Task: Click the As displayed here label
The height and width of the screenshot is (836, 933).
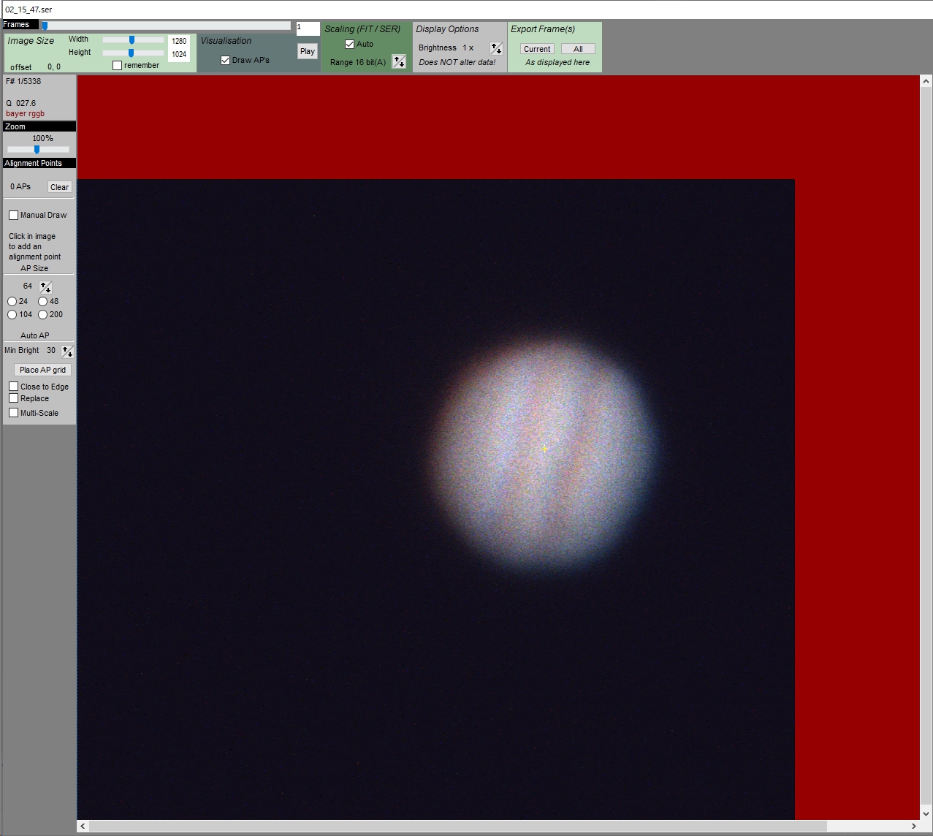Action: tap(557, 62)
